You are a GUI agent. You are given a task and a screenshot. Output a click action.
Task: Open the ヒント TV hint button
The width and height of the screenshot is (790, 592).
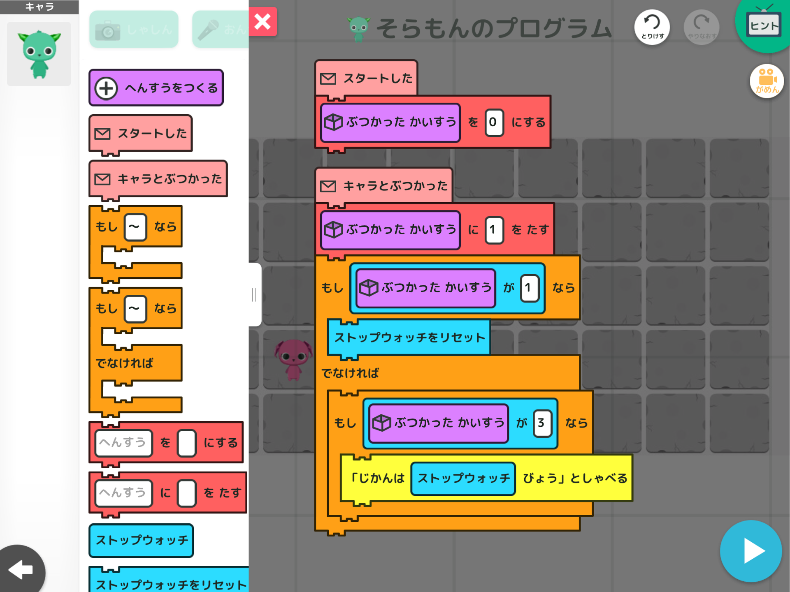pos(764,25)
